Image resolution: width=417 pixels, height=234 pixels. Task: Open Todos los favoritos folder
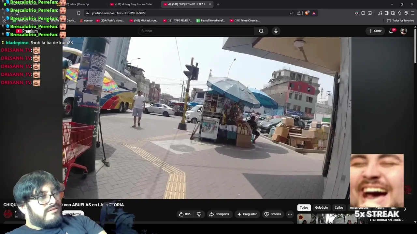coord(400,20)
